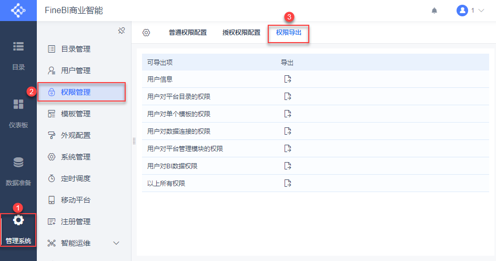This screenshot has width=496, height=261.
Task: Export 用户对BI数据权限 via its icon
Action: 288,166
